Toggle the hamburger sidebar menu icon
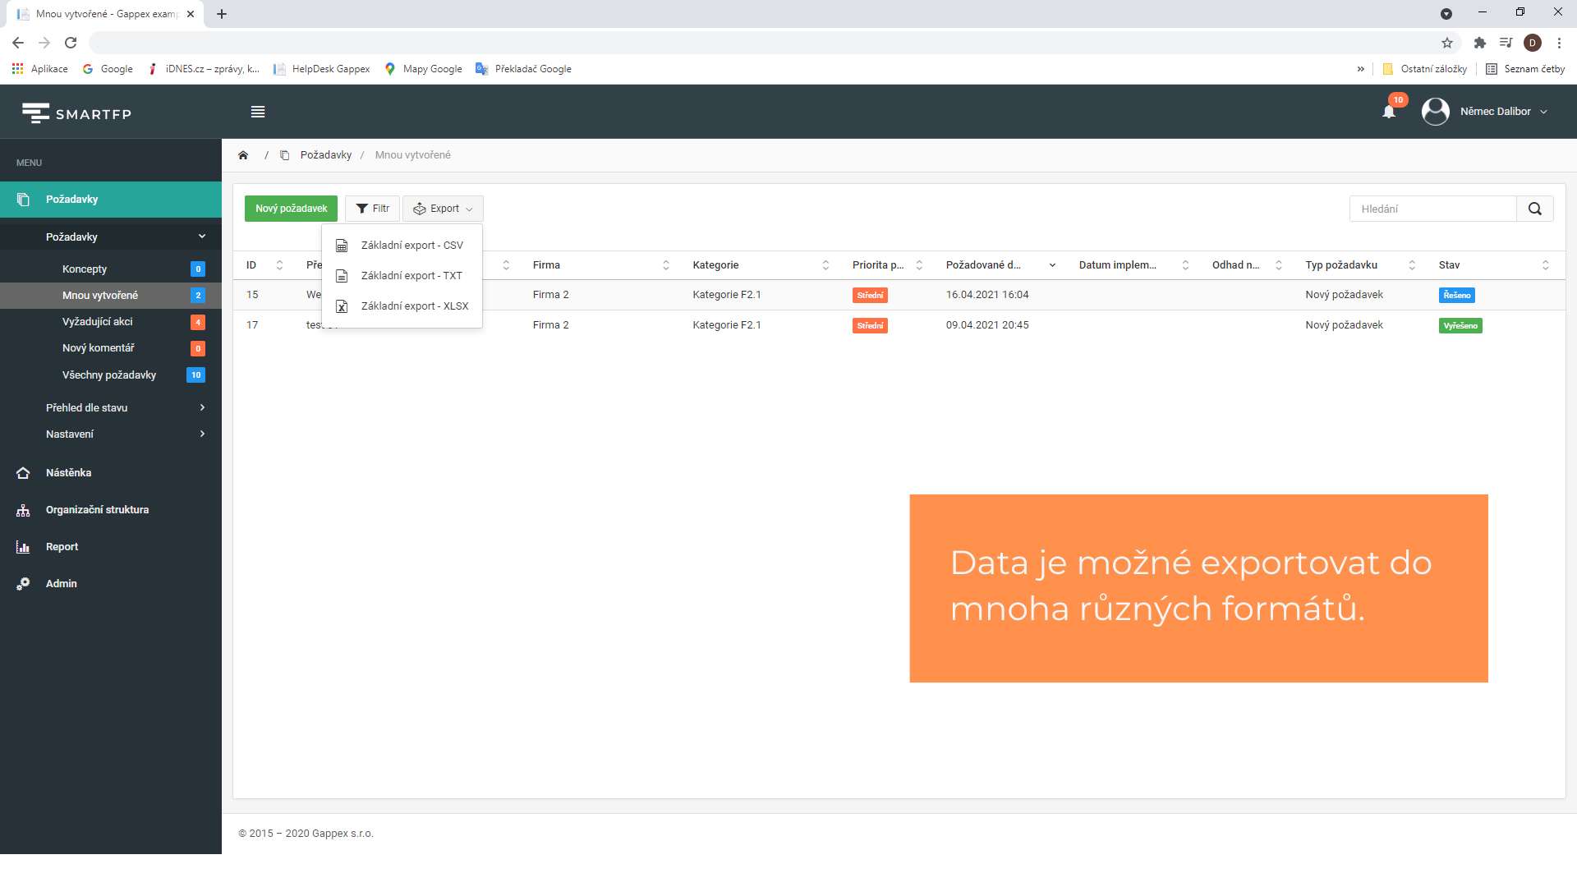 258,112
